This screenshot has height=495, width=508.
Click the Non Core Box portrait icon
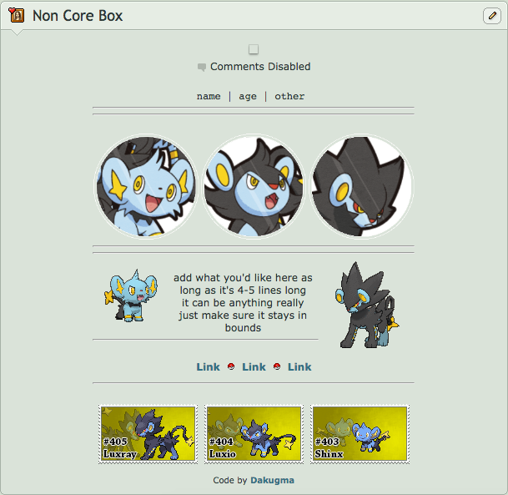tap(16, 15)
